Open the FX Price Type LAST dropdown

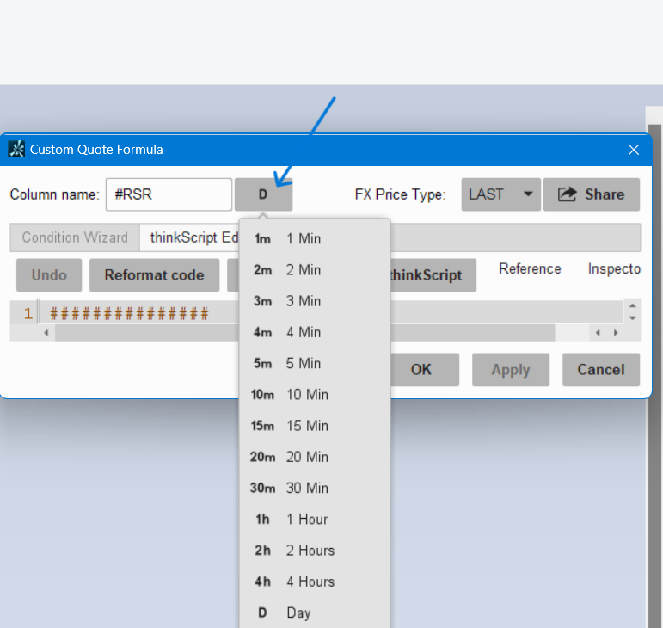[x=500, y=194]
